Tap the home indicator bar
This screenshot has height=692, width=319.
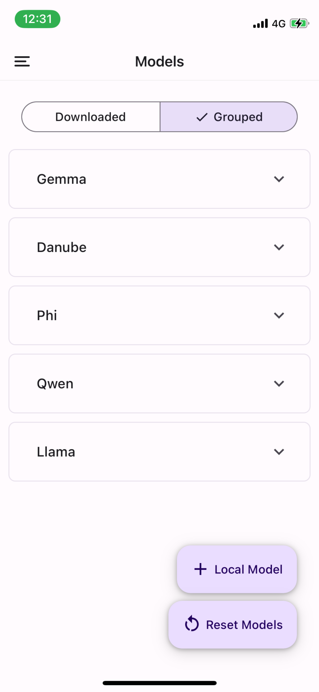coord(159,683)
